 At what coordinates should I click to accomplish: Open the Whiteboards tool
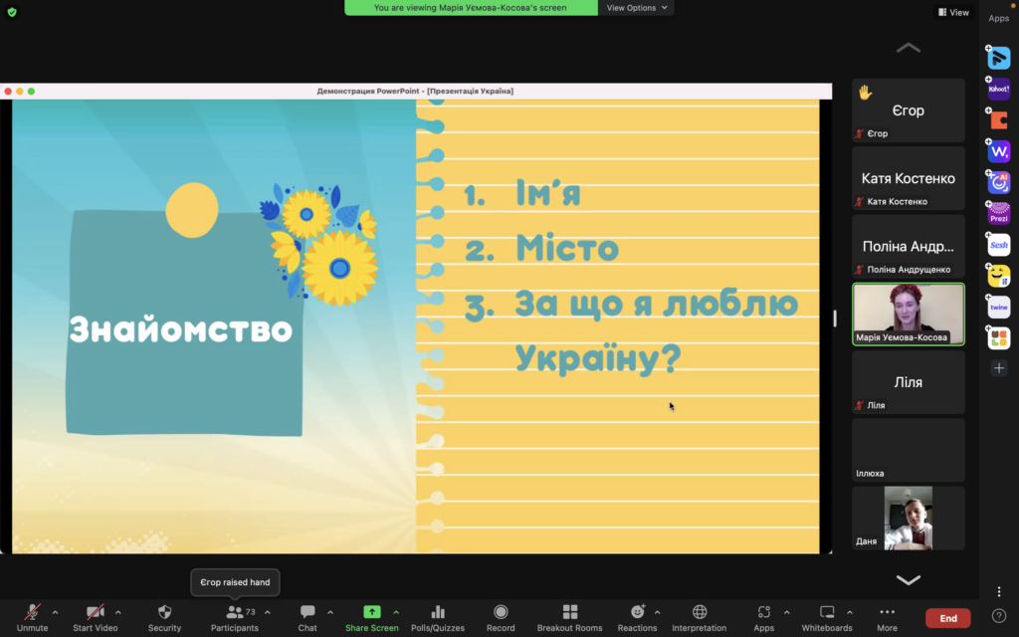pos(827,612)
